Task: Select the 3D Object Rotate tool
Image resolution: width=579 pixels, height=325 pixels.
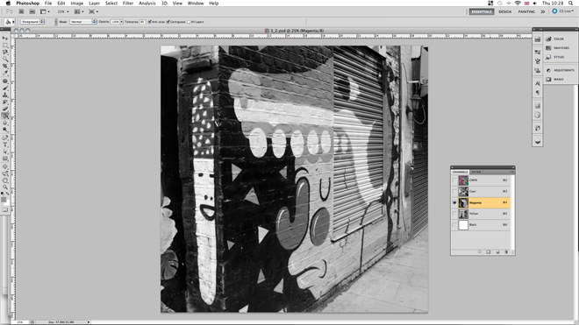Action: click(4, 166)
